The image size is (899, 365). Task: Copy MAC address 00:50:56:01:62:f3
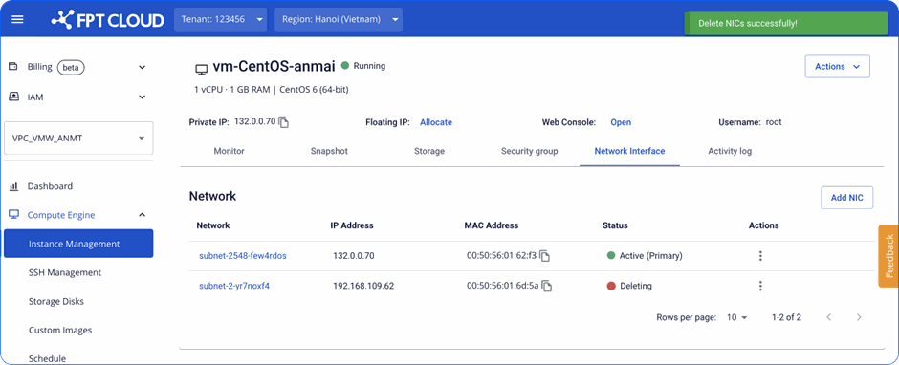coord(545,256)
